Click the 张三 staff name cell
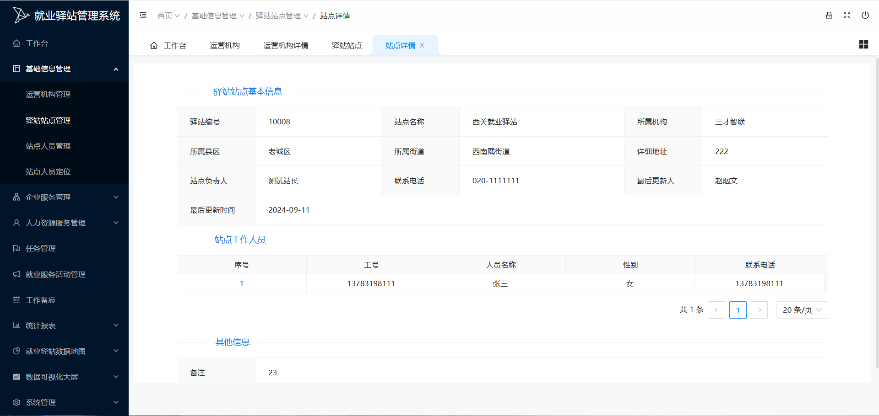 (500, 283)
